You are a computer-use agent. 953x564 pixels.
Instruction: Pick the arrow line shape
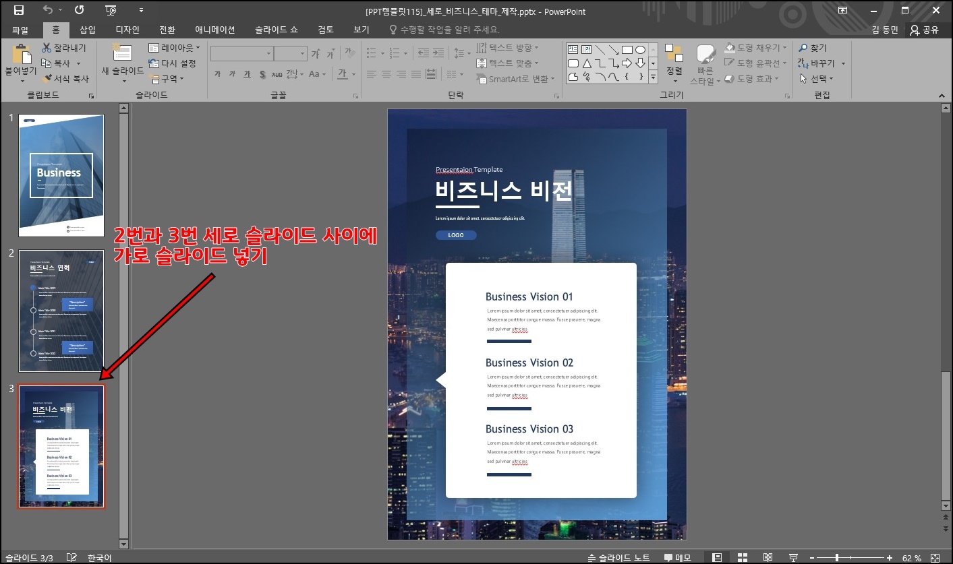(x=613, y=50)
